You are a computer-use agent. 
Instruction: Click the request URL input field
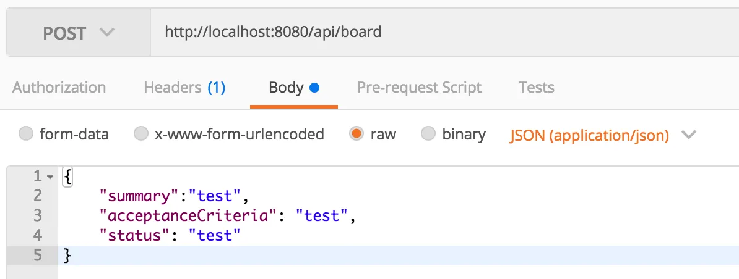(433, 32)
